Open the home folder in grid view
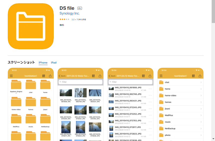 [45, 84]
